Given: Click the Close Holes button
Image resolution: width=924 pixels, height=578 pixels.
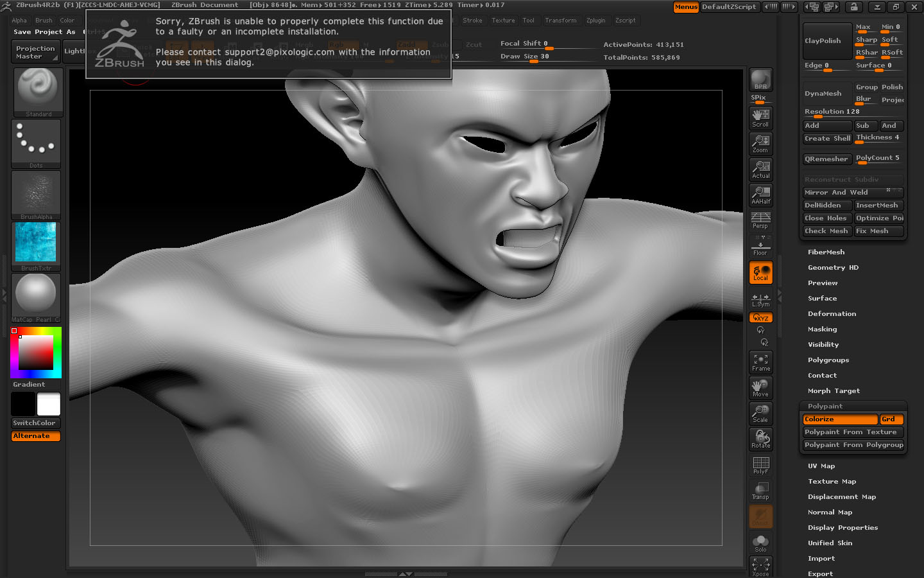Looking at the screenshot, I should click(x=827, y=218).
